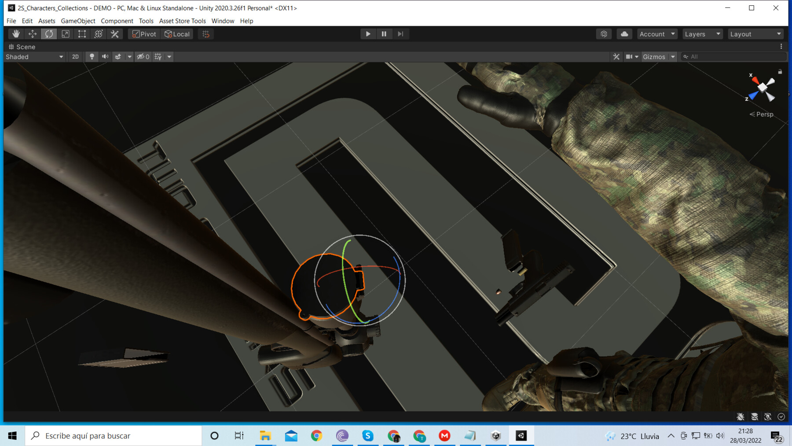Click the scene search field

pos(733,57)
